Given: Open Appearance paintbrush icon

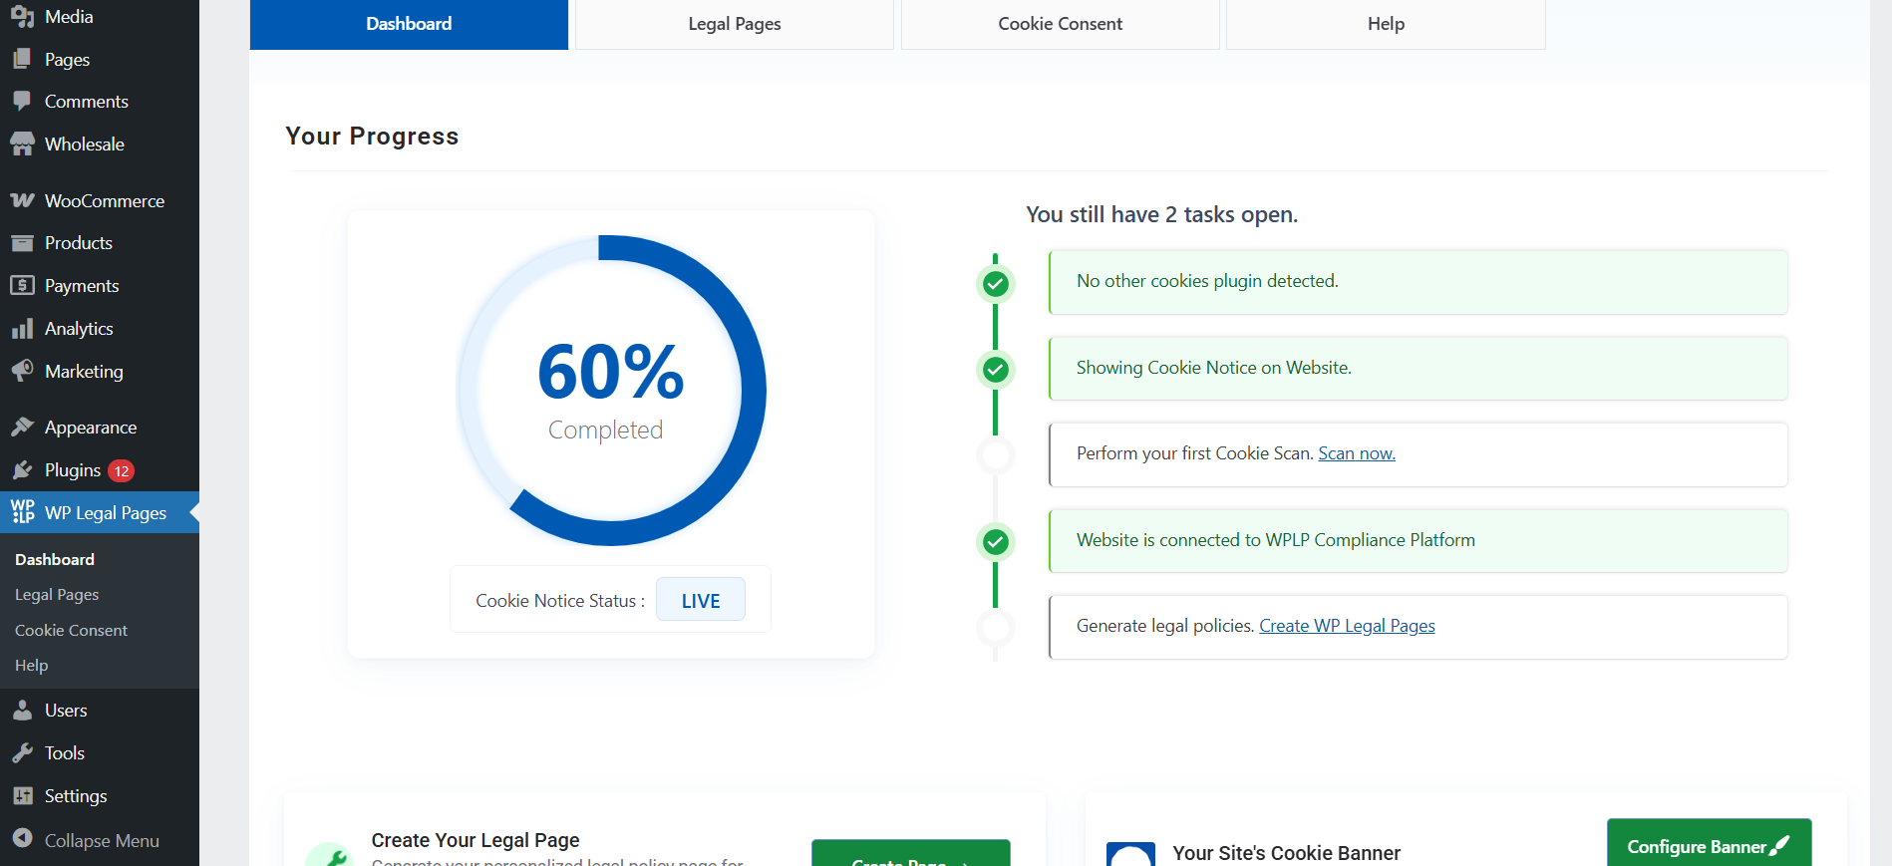Looking at the screenshot, I should (x=22, y=428).
